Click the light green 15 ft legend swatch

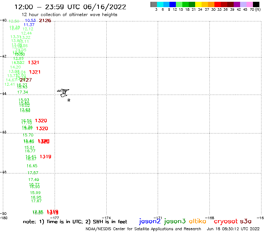click(179, 5)
